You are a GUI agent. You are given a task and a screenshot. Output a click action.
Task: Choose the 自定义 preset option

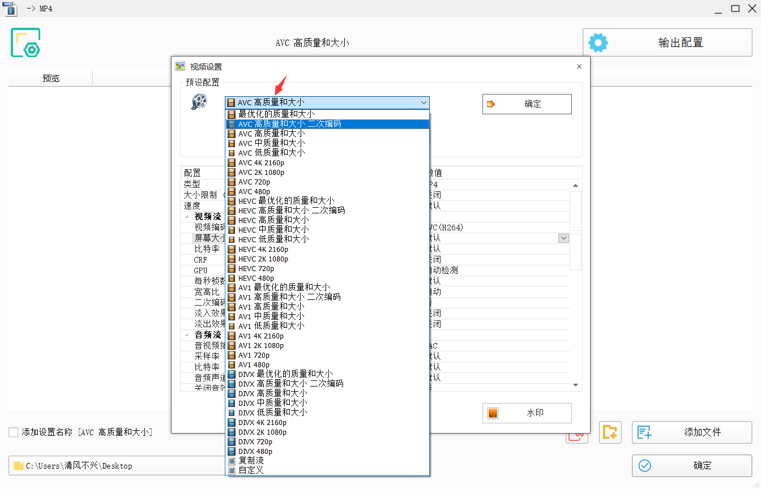pyautogui.click(x=251, y=470)
